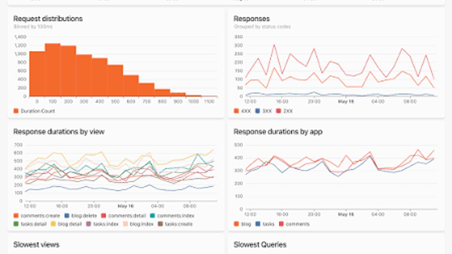Select the Responses chart heading
Image resolution: width=452 pixels, height=254 pixels.
(252, 19)
